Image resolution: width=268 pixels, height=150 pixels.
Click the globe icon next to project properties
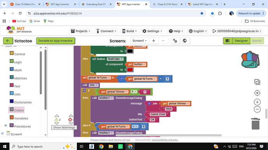184,41
